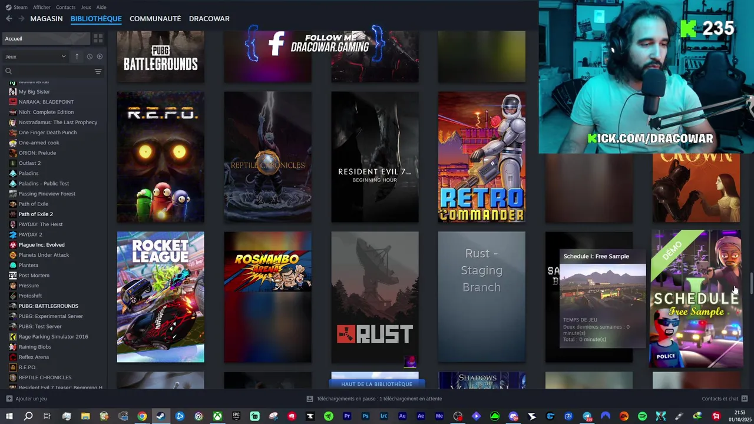Open Epic Games Launcher from the taskbar
The width and height of the screenshot is (754, 424).
(x=236, y=416)
